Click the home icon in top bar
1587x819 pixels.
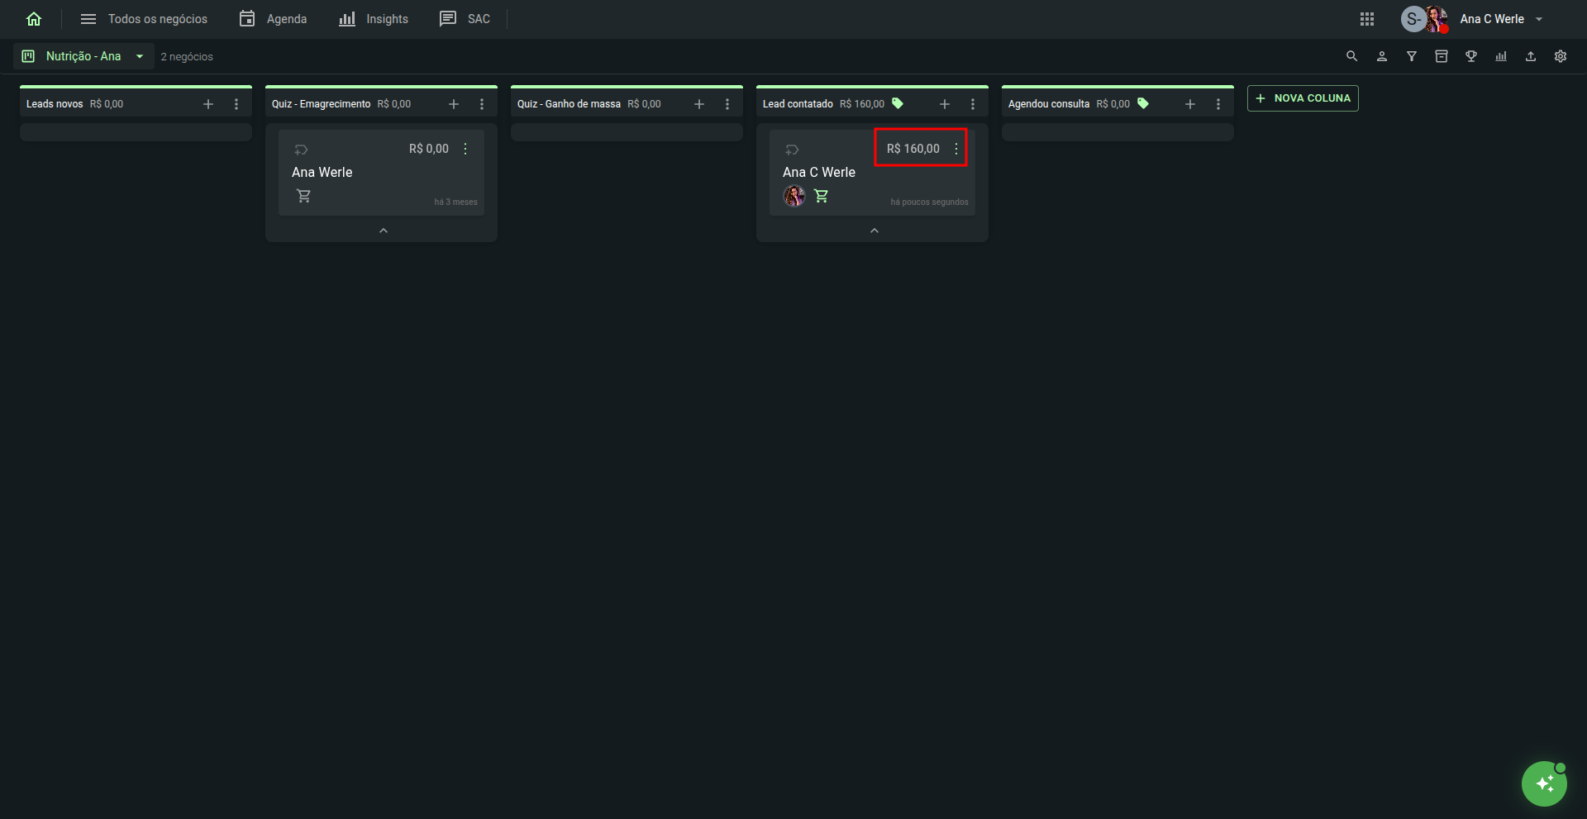tap(34, 19)
